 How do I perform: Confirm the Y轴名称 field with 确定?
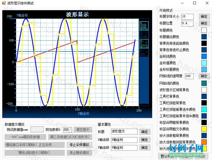click(145, 147)
